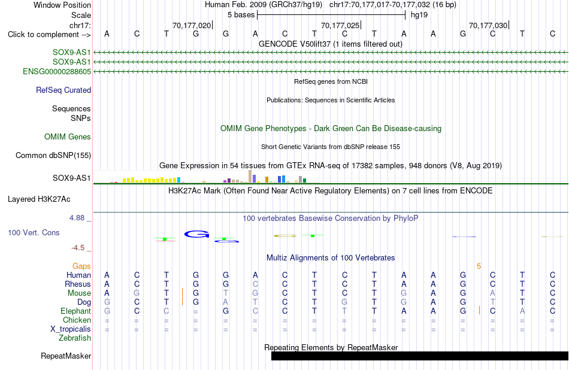The image size is (569, 370).
Task: Click the SOX9-AS1 label beside the GTEx chart
Action: pos(71,178)
